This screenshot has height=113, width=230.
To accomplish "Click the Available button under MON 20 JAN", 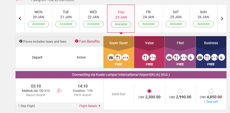I will 38,24.
